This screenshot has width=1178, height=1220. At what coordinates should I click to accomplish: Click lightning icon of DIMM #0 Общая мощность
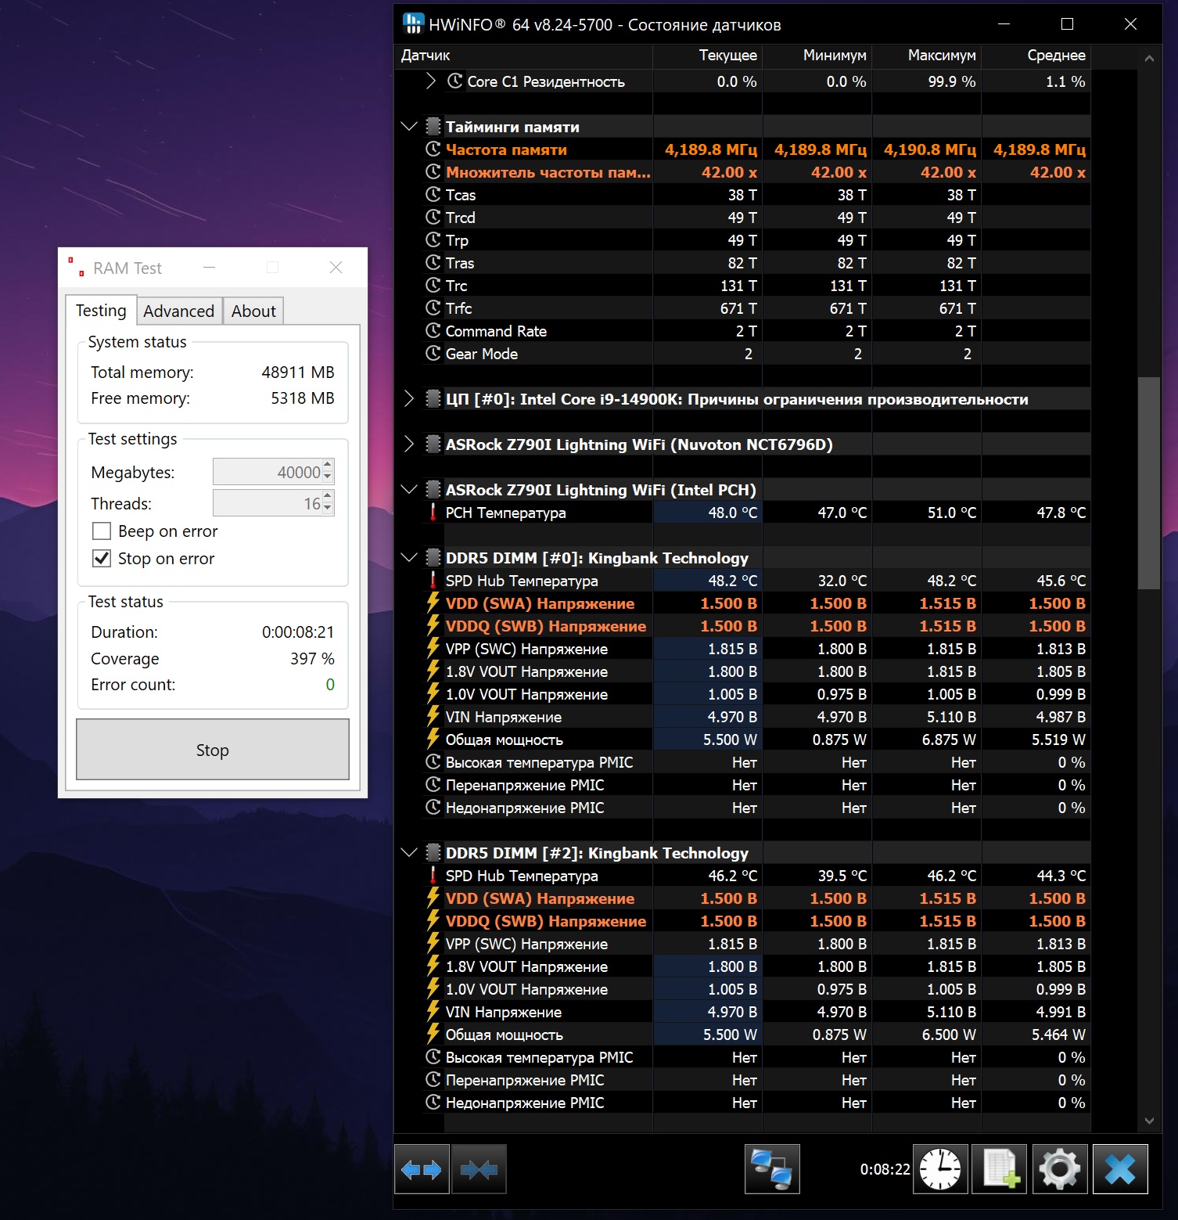[433, 740]
